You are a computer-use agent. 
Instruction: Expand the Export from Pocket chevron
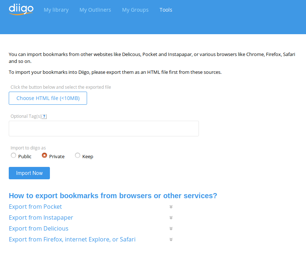tap(171, 207)
